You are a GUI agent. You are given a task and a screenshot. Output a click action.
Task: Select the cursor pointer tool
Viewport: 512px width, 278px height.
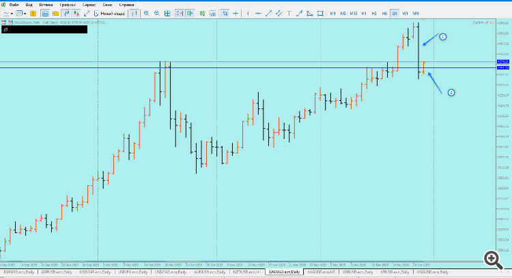(225, 14)
